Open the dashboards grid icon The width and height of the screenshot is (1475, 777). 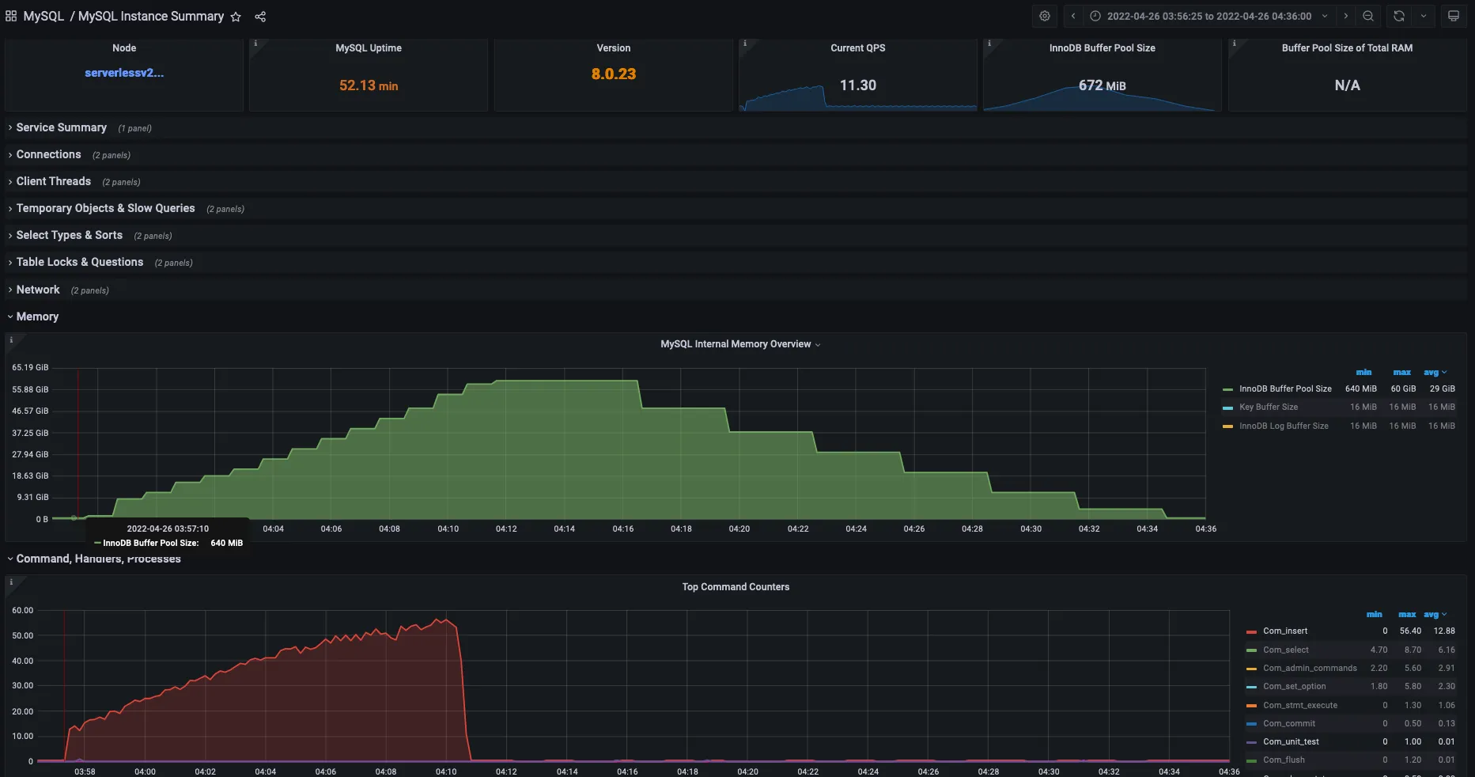[11, 16]
